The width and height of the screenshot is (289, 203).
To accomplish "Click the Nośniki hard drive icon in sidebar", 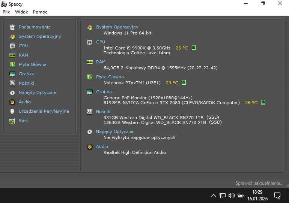I will [12, 83].
